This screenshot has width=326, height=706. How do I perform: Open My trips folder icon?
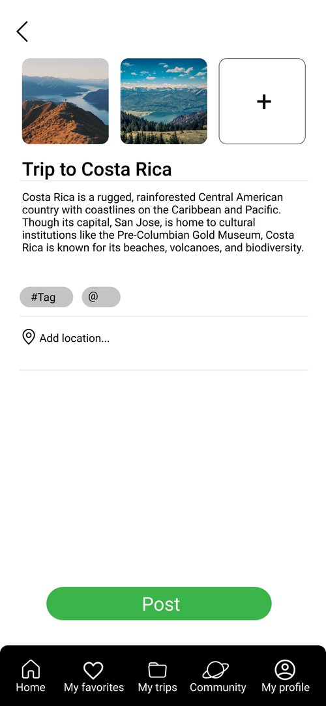157,670
